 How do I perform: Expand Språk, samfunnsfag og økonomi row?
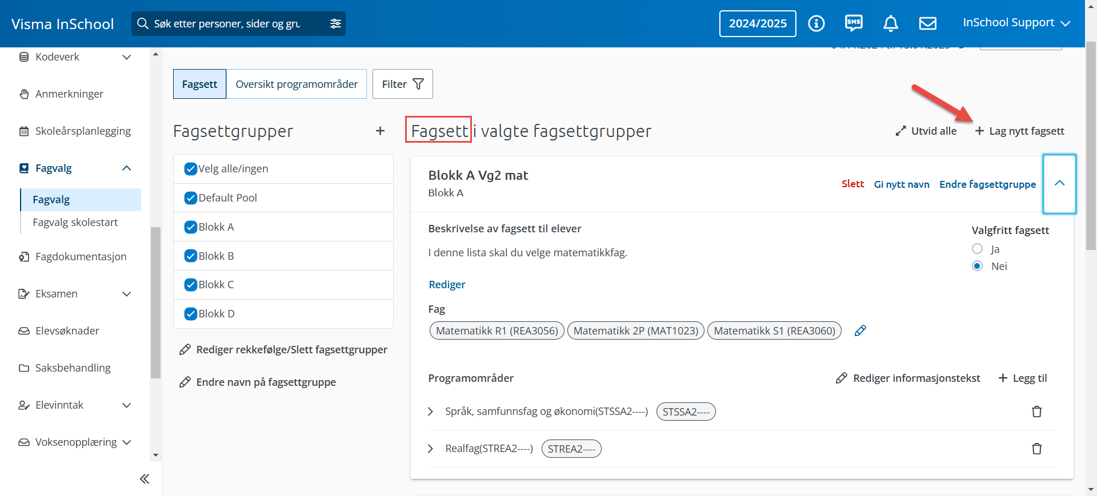coord(431,412)
